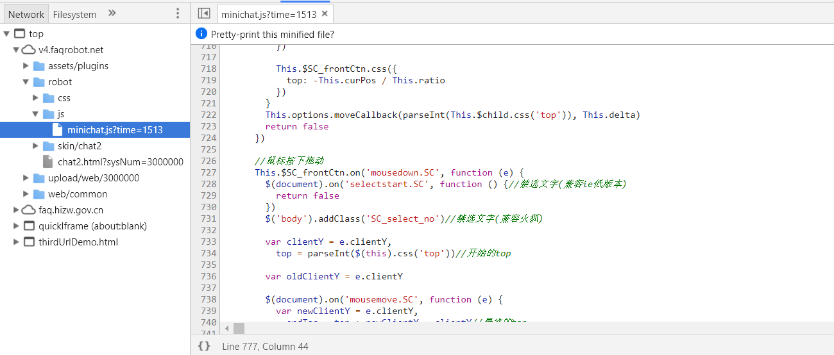Click Pretty-print this minified file text

[x=273, y=35]
